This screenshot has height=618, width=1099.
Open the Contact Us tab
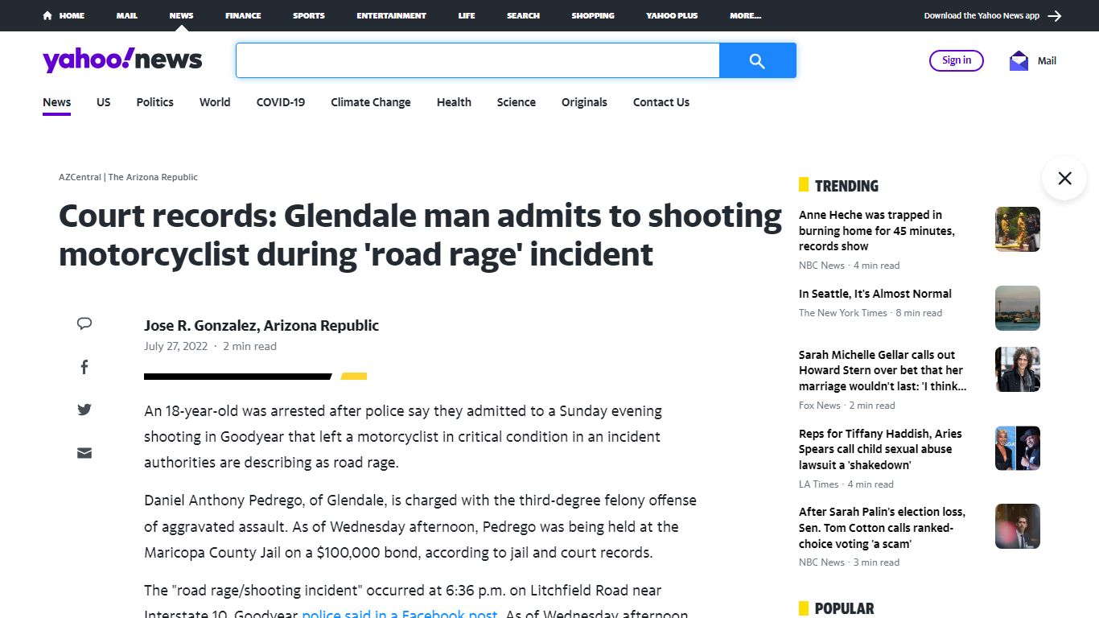click(661, 102)
